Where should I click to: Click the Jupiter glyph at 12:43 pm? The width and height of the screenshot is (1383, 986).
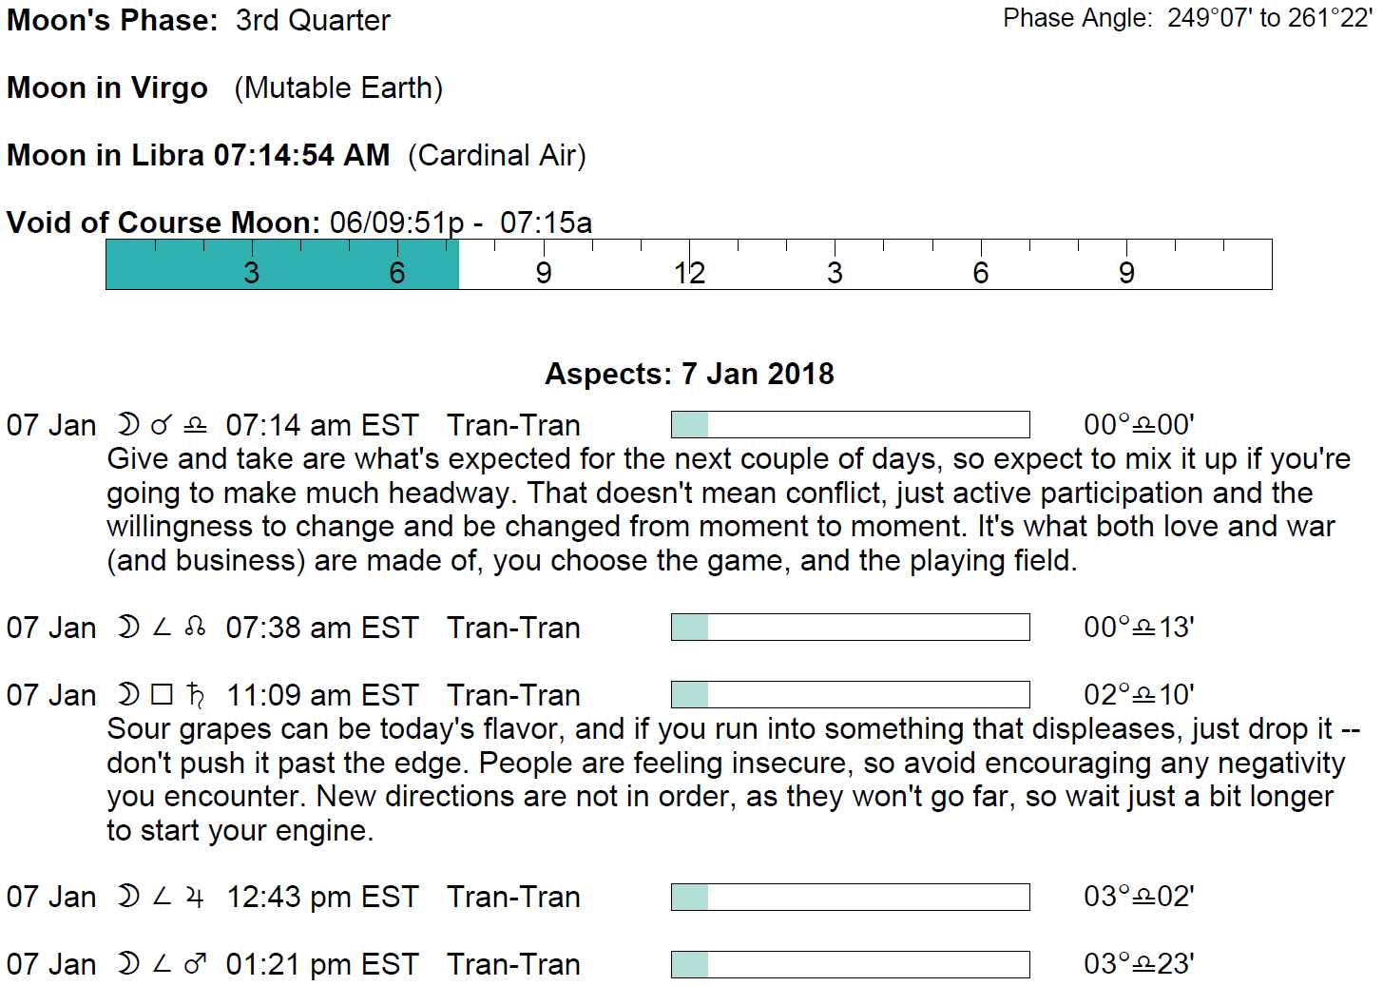coord(195,897)
